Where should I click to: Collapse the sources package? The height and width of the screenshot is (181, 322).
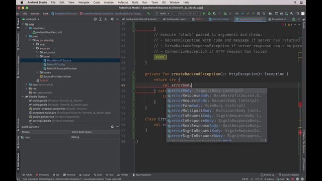[x=34, y=48]
